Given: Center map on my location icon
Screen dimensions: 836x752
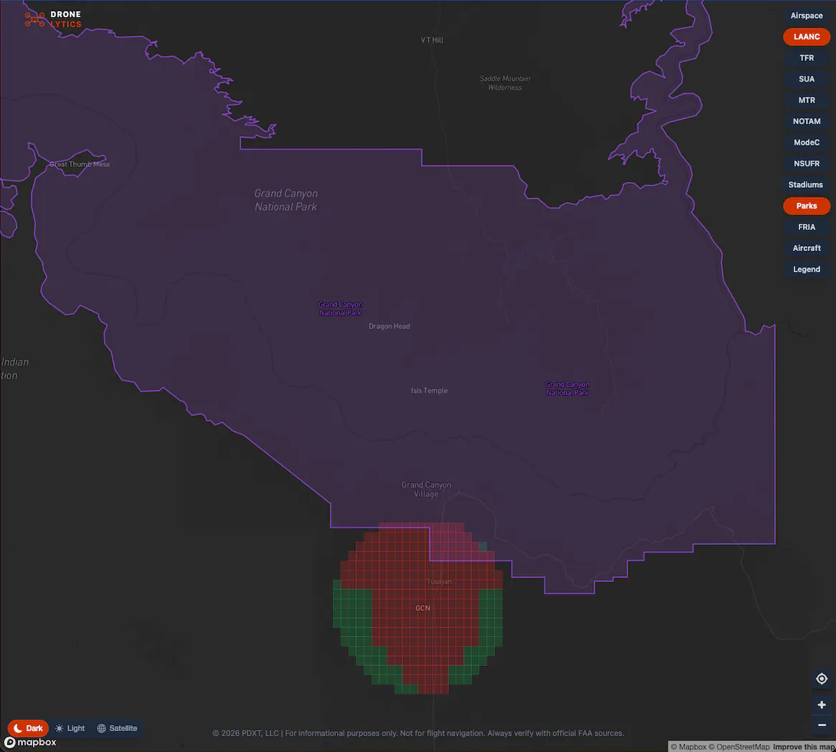Looking at the screenshot, I should click(x=822, y=678).
